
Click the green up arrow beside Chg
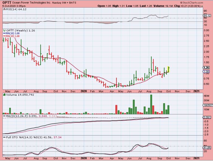[202, 6]
